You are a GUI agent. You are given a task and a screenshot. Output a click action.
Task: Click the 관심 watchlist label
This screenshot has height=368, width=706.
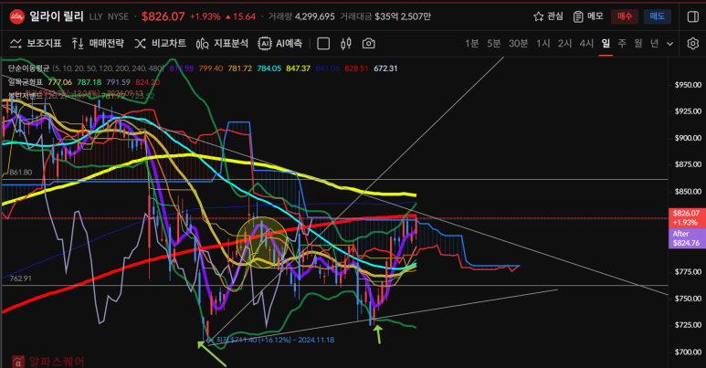pyautogui.click(x=555, y=16)
